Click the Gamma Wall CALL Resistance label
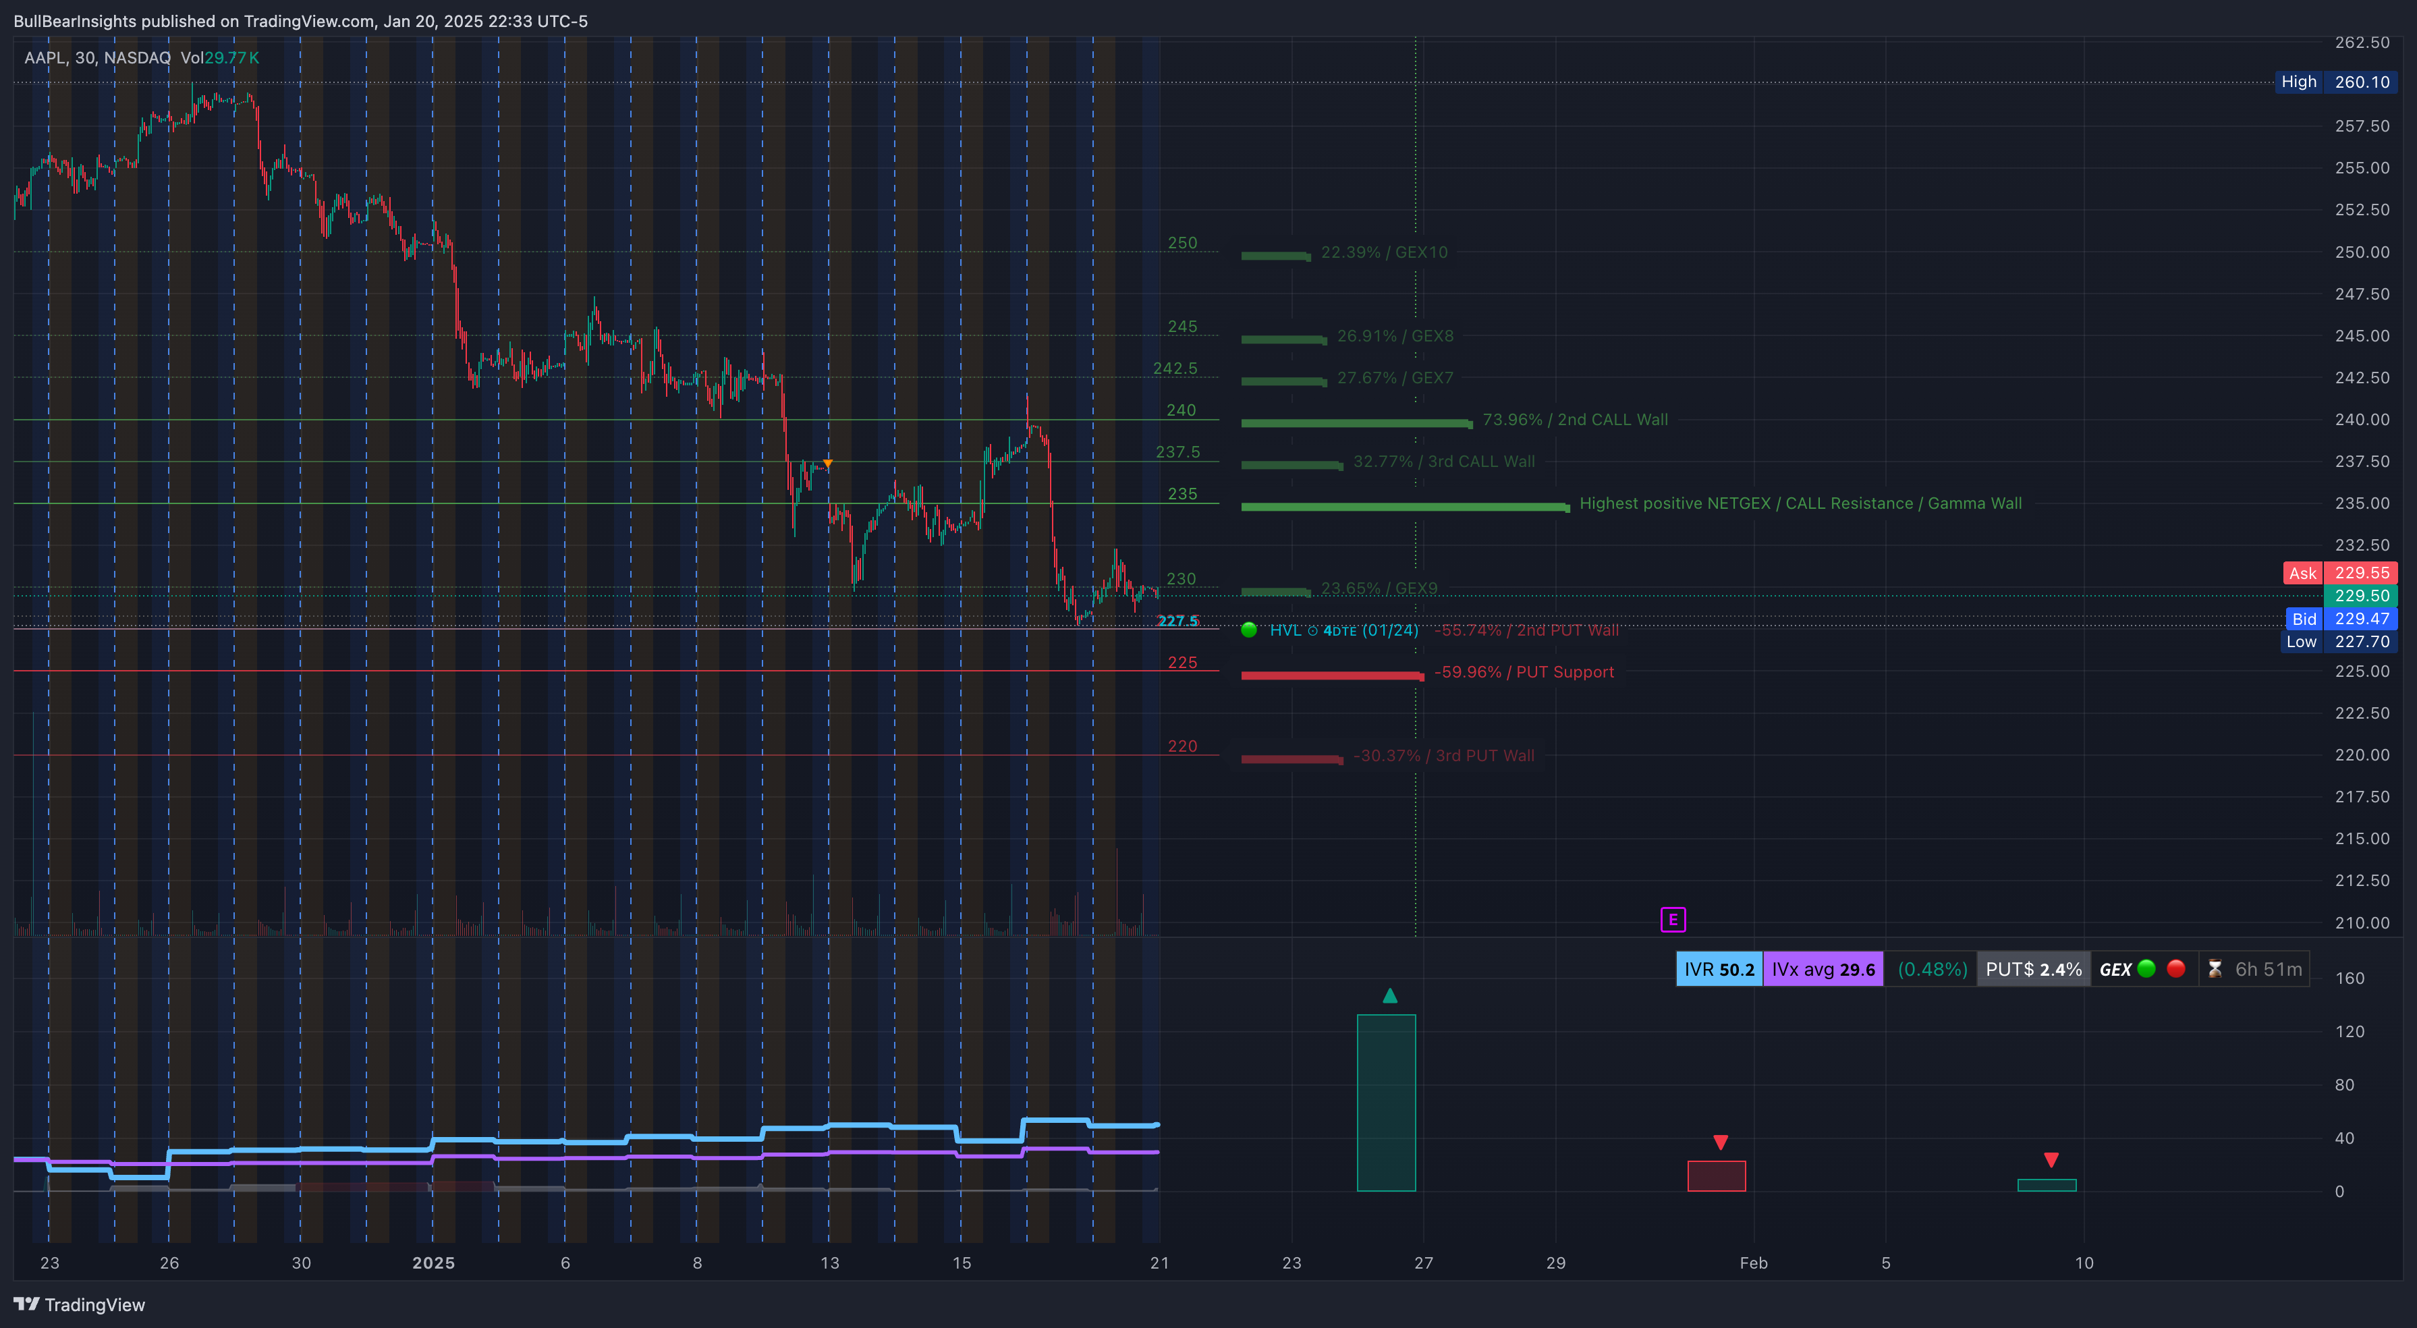The width and height of the screenshot is (2417, 1328). coord(1800,503)
